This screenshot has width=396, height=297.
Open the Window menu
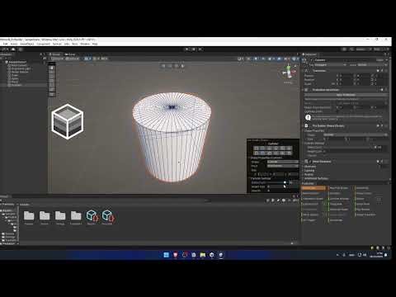pyautogui.click(x=85, y=44)
